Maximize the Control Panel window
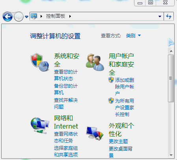Screen dimensions: 177x160 (151, 3)
